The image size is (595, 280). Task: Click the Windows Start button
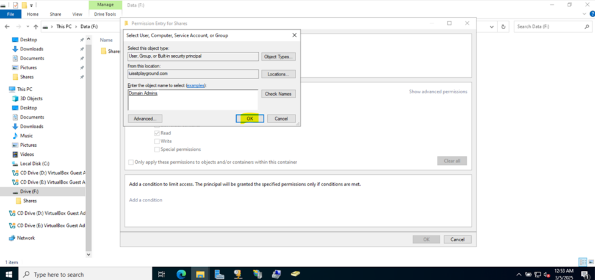(9, 275)
